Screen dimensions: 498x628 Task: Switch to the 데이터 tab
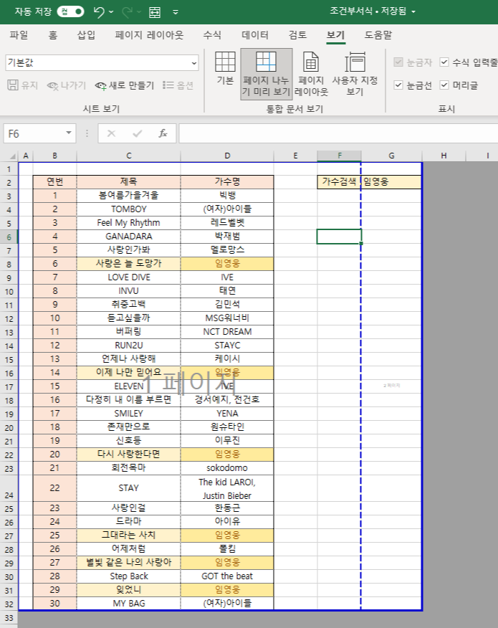pos(255,35)
